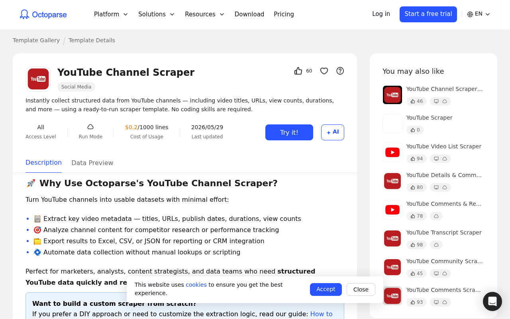Click the cloud Run Mode icon
The height and width of the screenshot is (319, 510).
coord(90,127)
